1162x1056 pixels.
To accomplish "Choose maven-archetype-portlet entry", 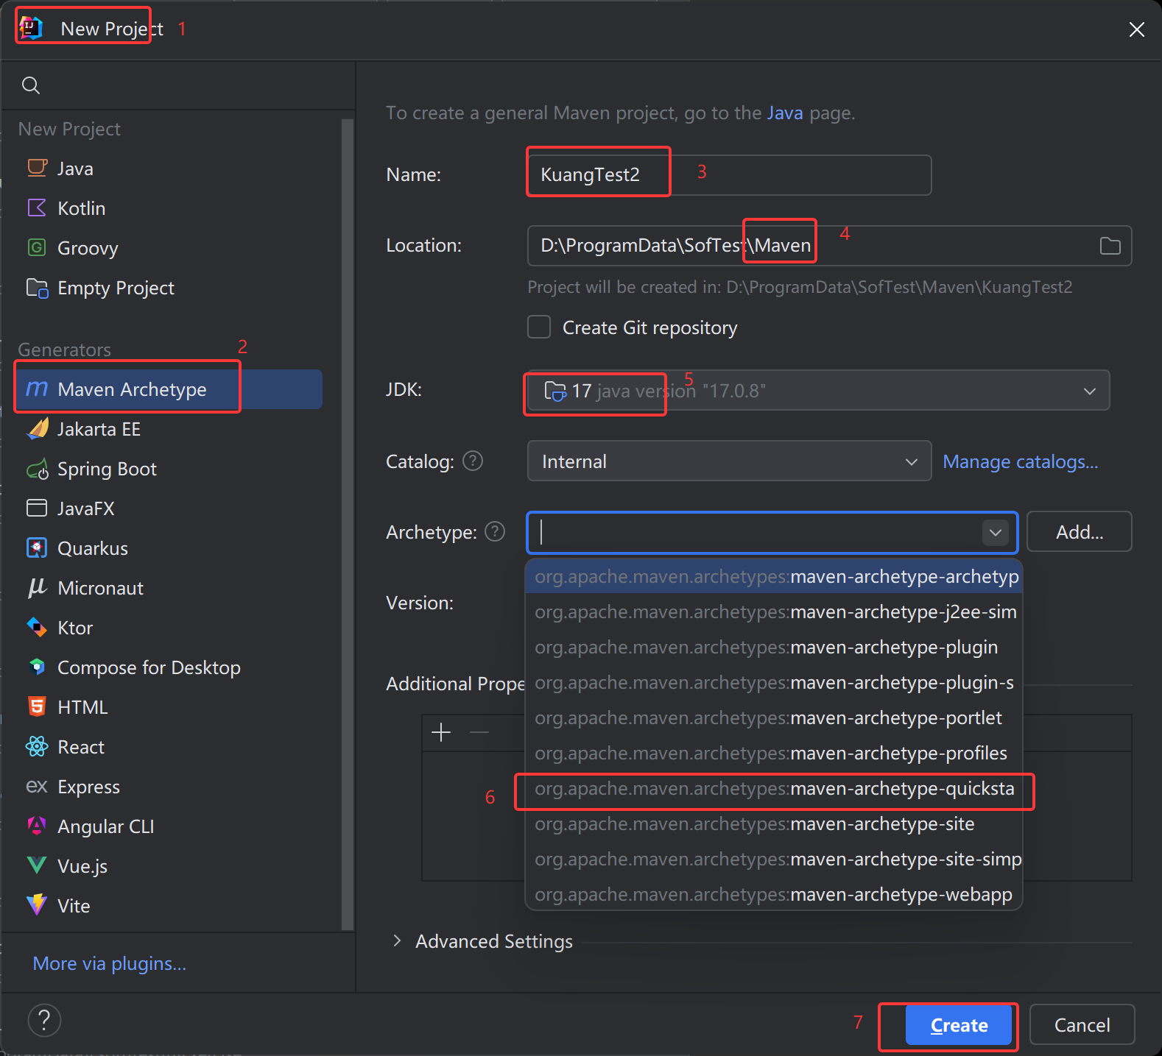I will click(x=774, y=717).
